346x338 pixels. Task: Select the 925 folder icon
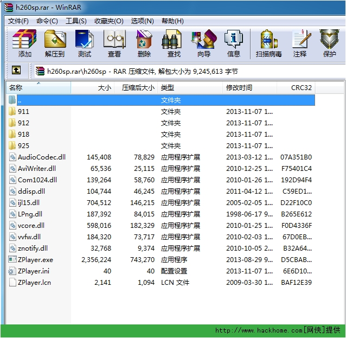[12, 145]
